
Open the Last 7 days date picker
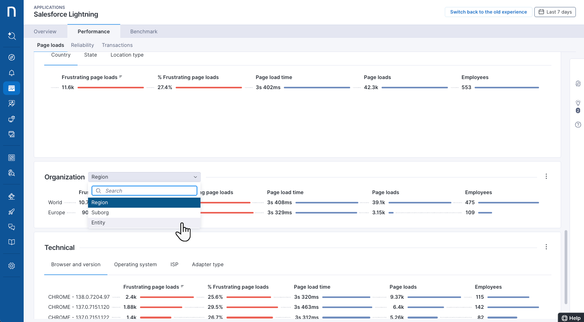pos(555,12)
